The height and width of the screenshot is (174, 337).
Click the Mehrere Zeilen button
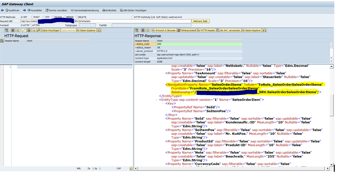tap(200, 21)
